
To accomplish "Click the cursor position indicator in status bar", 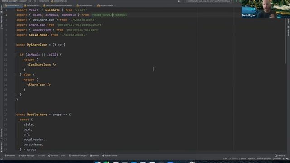I will pos(225,159).
